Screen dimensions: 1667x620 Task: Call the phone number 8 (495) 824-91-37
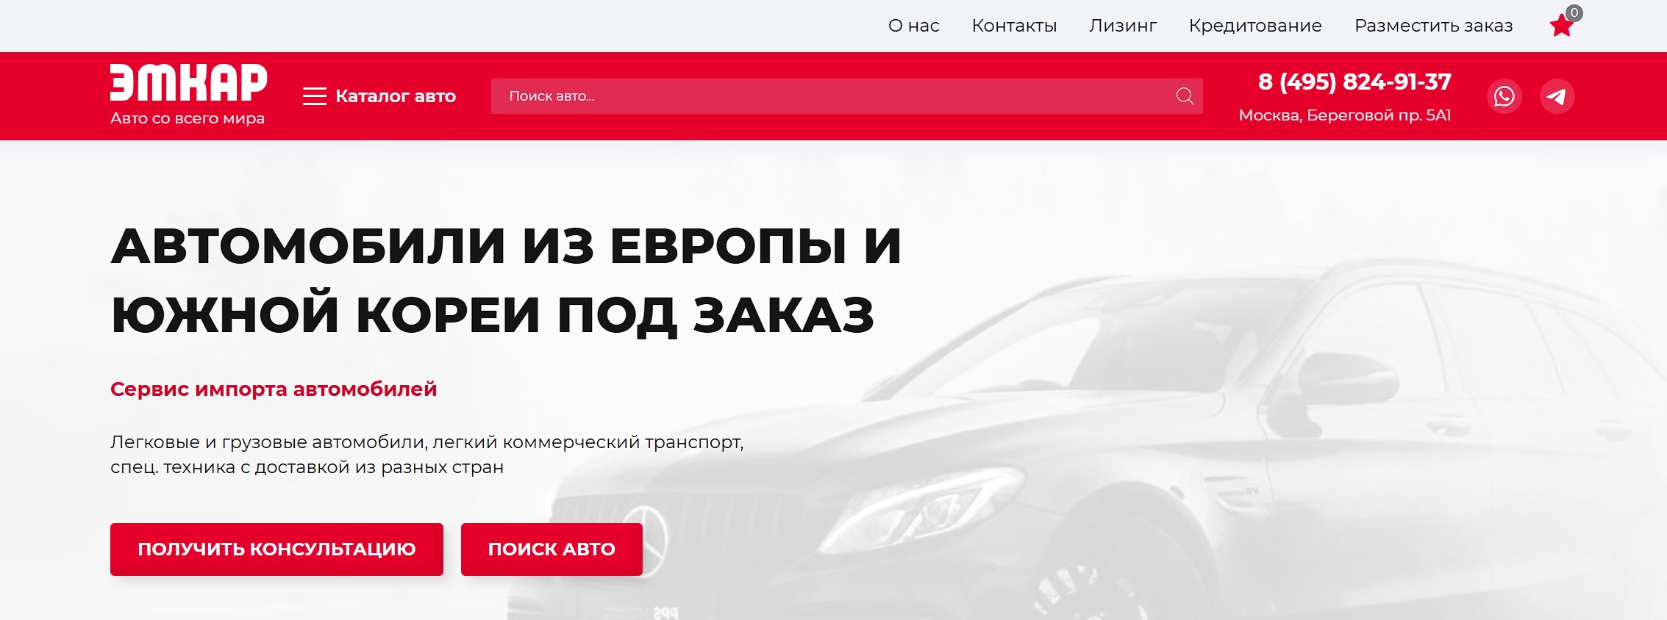pyautogui.click(x=1354, y=82)
